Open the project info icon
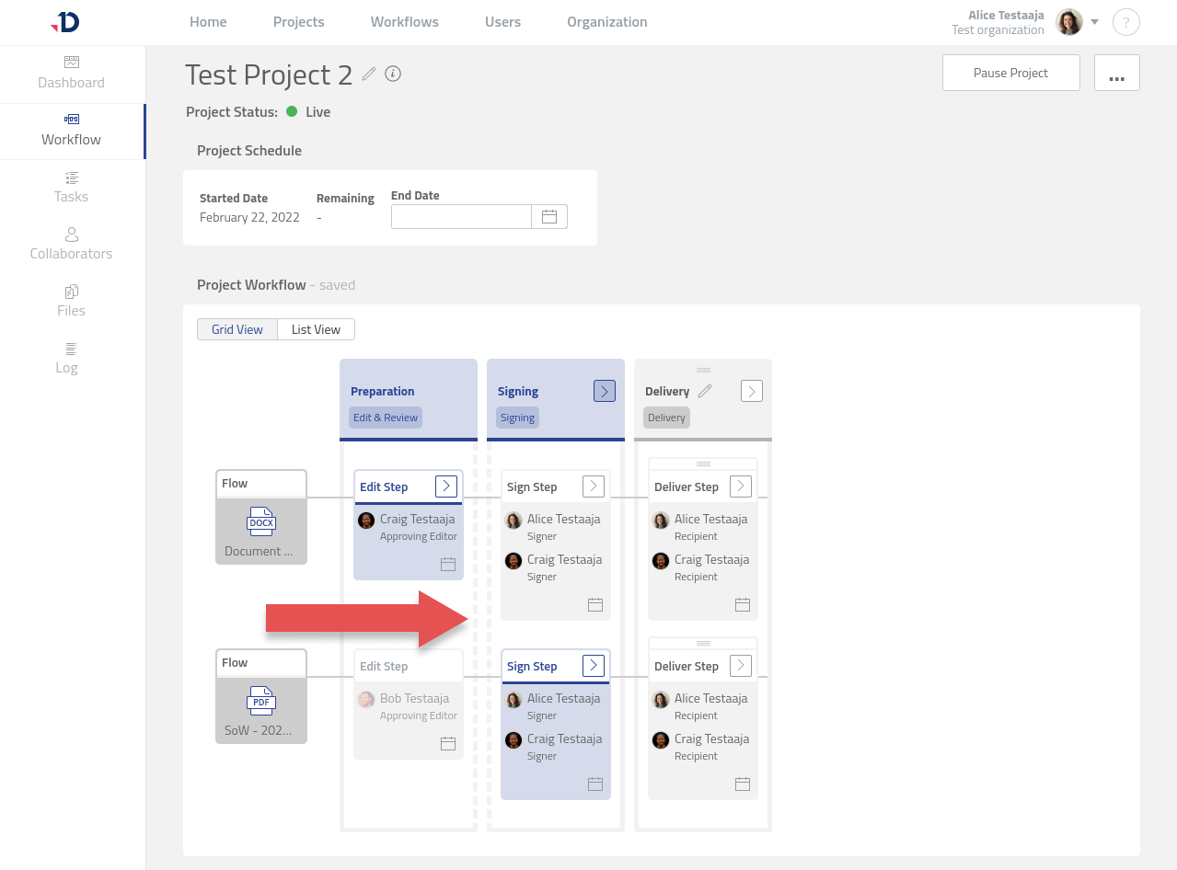 [x=393, y=74]
